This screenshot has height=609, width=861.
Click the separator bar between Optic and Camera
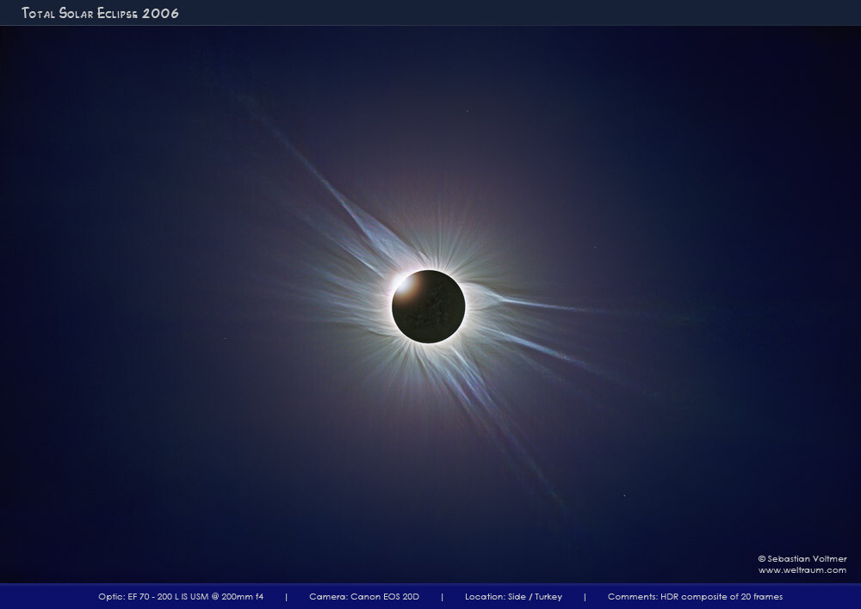click(x=286, y=597)
